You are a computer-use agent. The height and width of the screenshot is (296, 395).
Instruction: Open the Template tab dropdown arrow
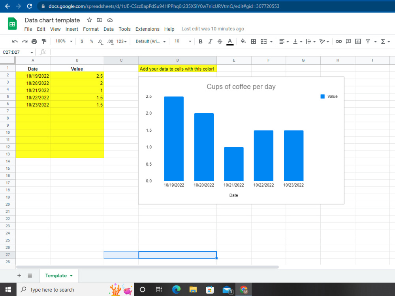pyautogui.click(x=71, y=276)
